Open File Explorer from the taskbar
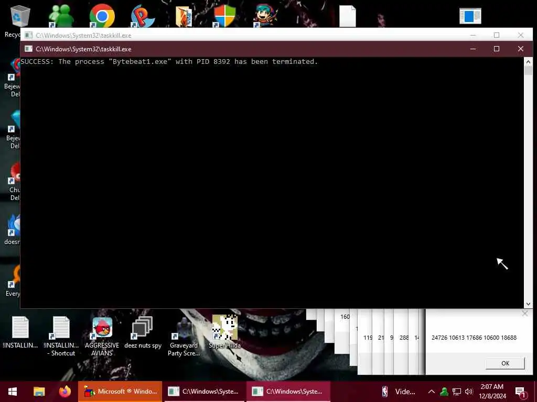The height and width of the screenshot is (402, 537). click(x=39, y=392)
